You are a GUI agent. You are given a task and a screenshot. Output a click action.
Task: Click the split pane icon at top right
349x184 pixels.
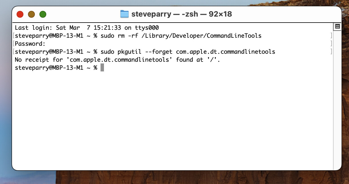coord(337,27)
